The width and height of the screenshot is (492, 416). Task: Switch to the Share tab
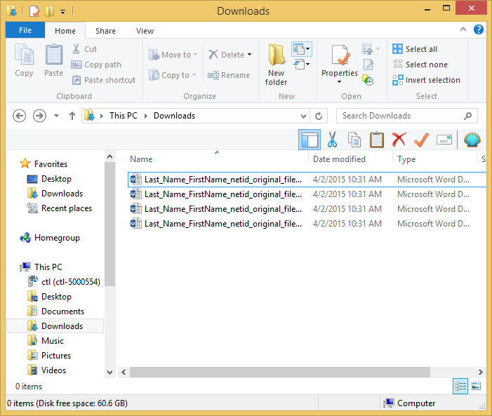tap(105, 31)
